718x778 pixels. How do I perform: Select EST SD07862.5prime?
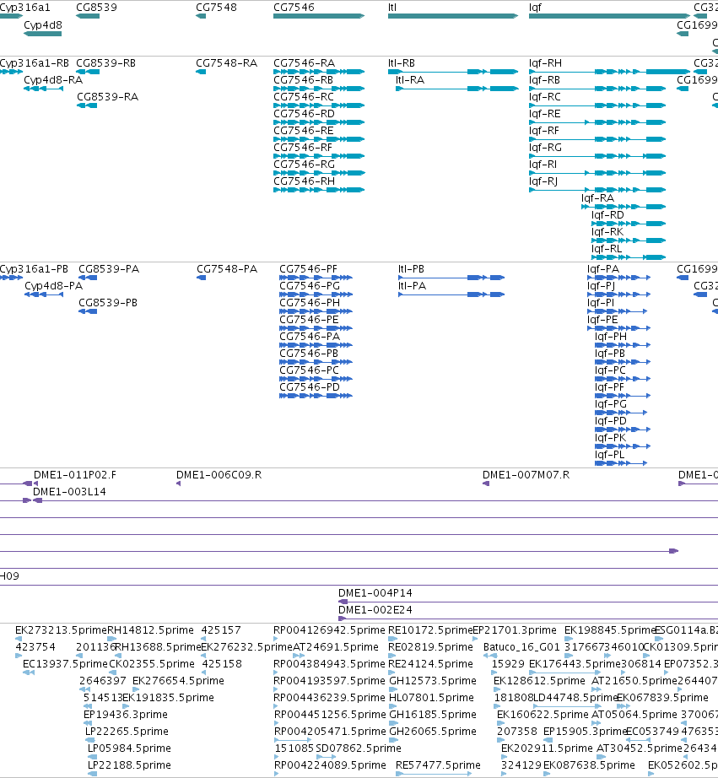click(359, 748)
